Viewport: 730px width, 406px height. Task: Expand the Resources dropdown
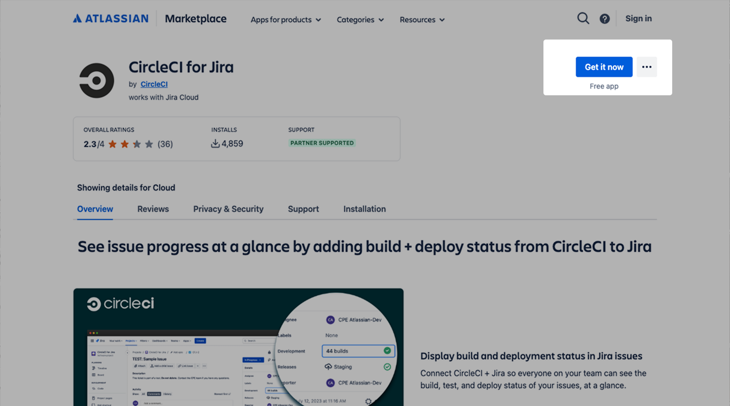(x=422, y=20)
